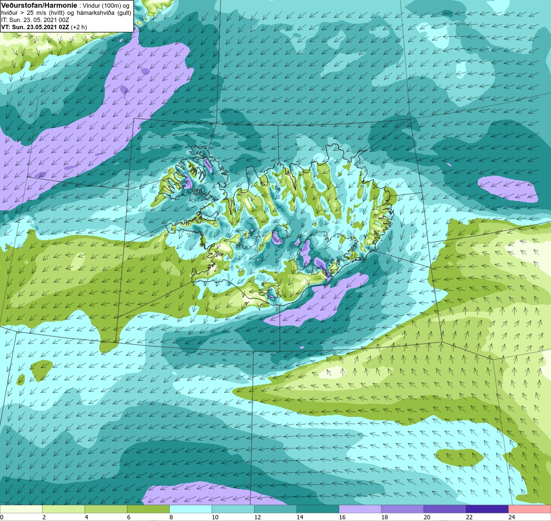Select the medium purple 18–20 m/s legend swatch
551x521 pixels.
coord(402,509)
